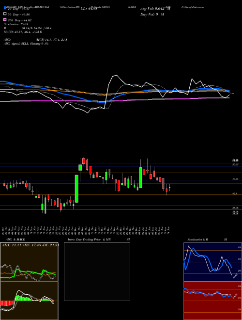Image resolution: width=242 pixels, height=320 pixels.
Task: Click the last candlestick on the chart
Action: 170,187
